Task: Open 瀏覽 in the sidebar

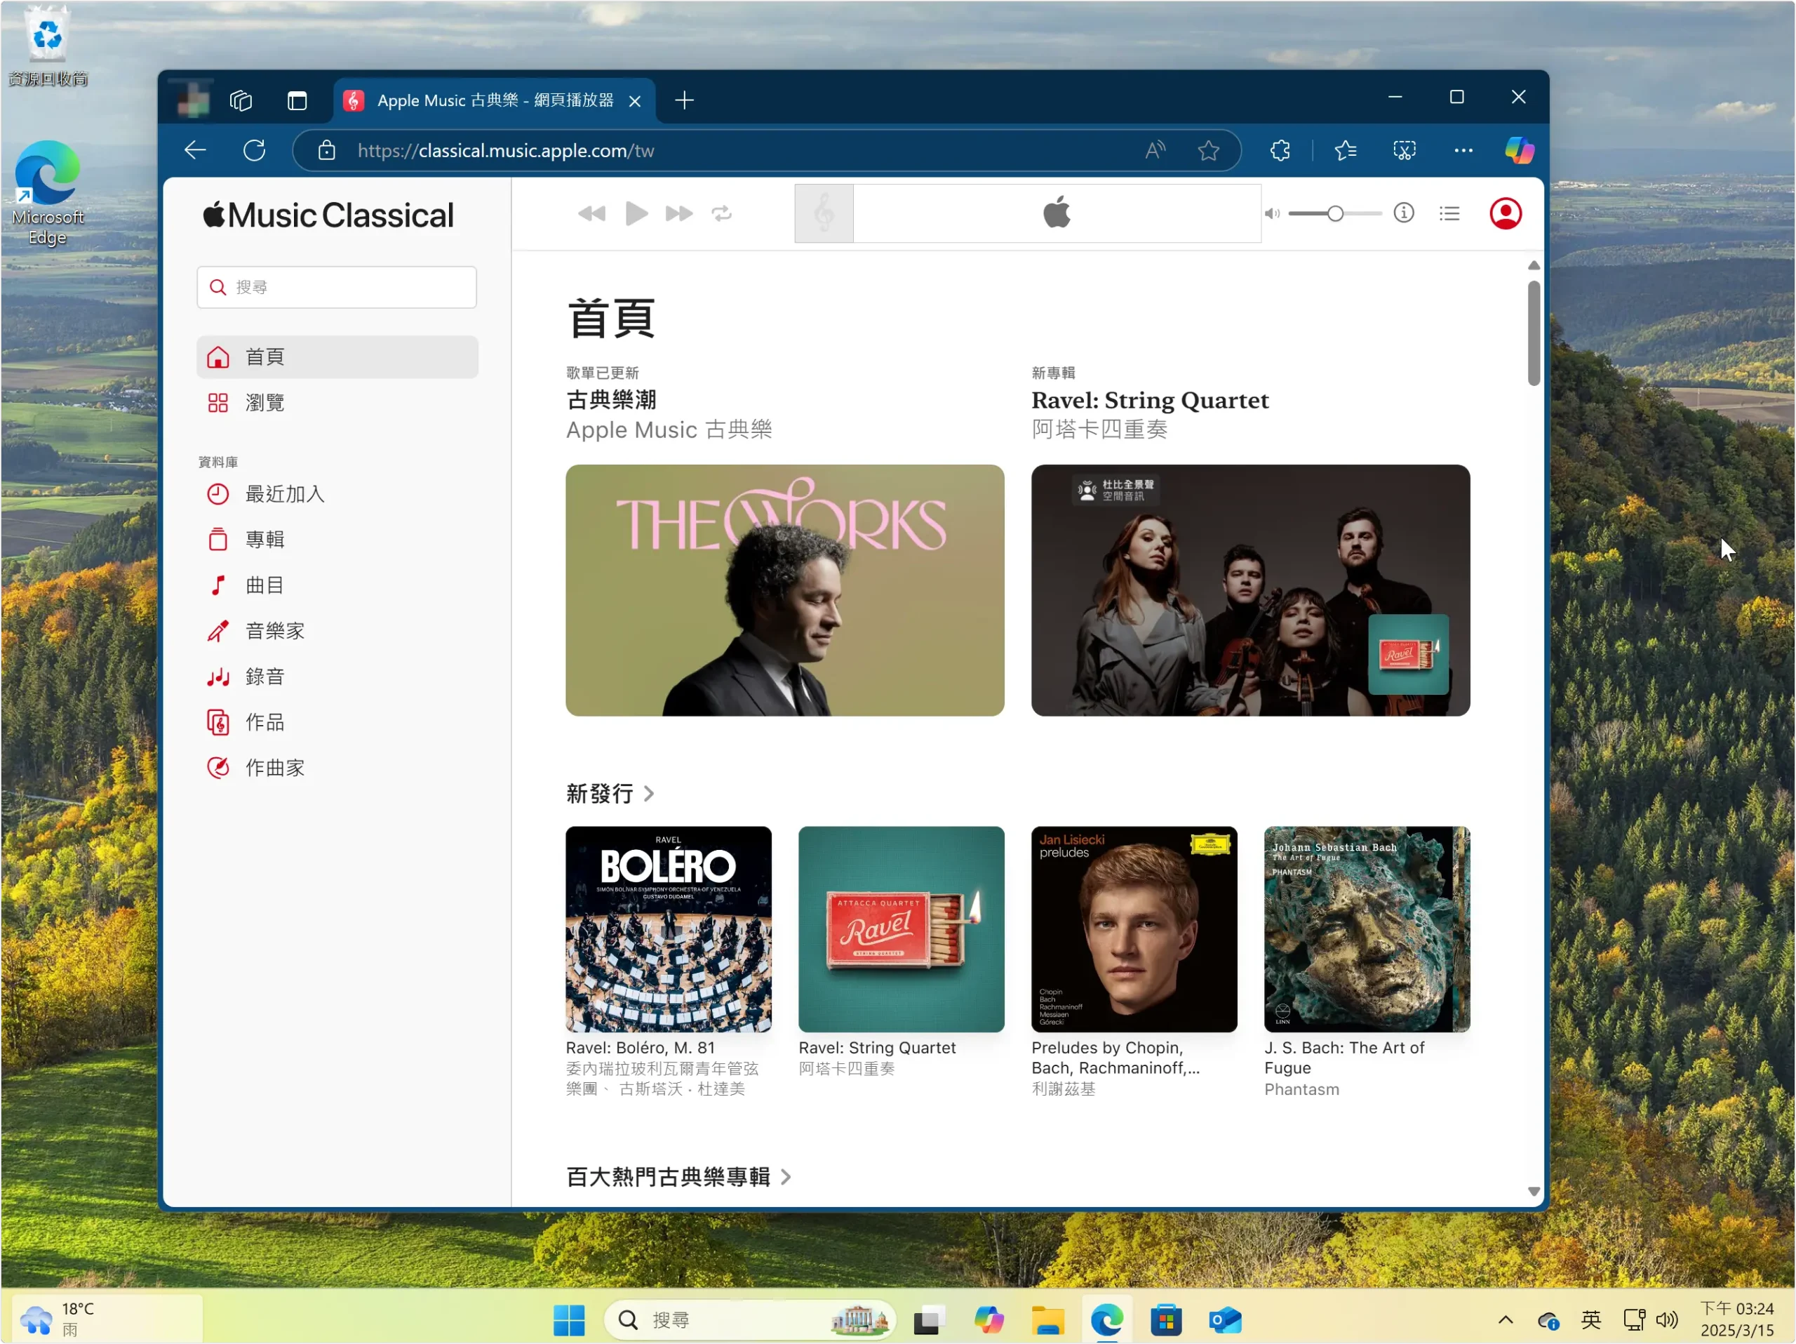Action: (x=337, y=403)
